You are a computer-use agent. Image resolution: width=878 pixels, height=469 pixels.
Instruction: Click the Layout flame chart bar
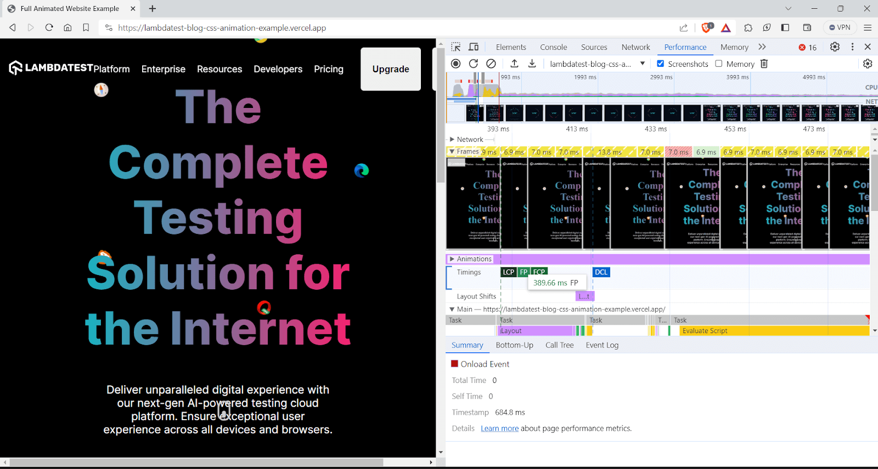536,331
